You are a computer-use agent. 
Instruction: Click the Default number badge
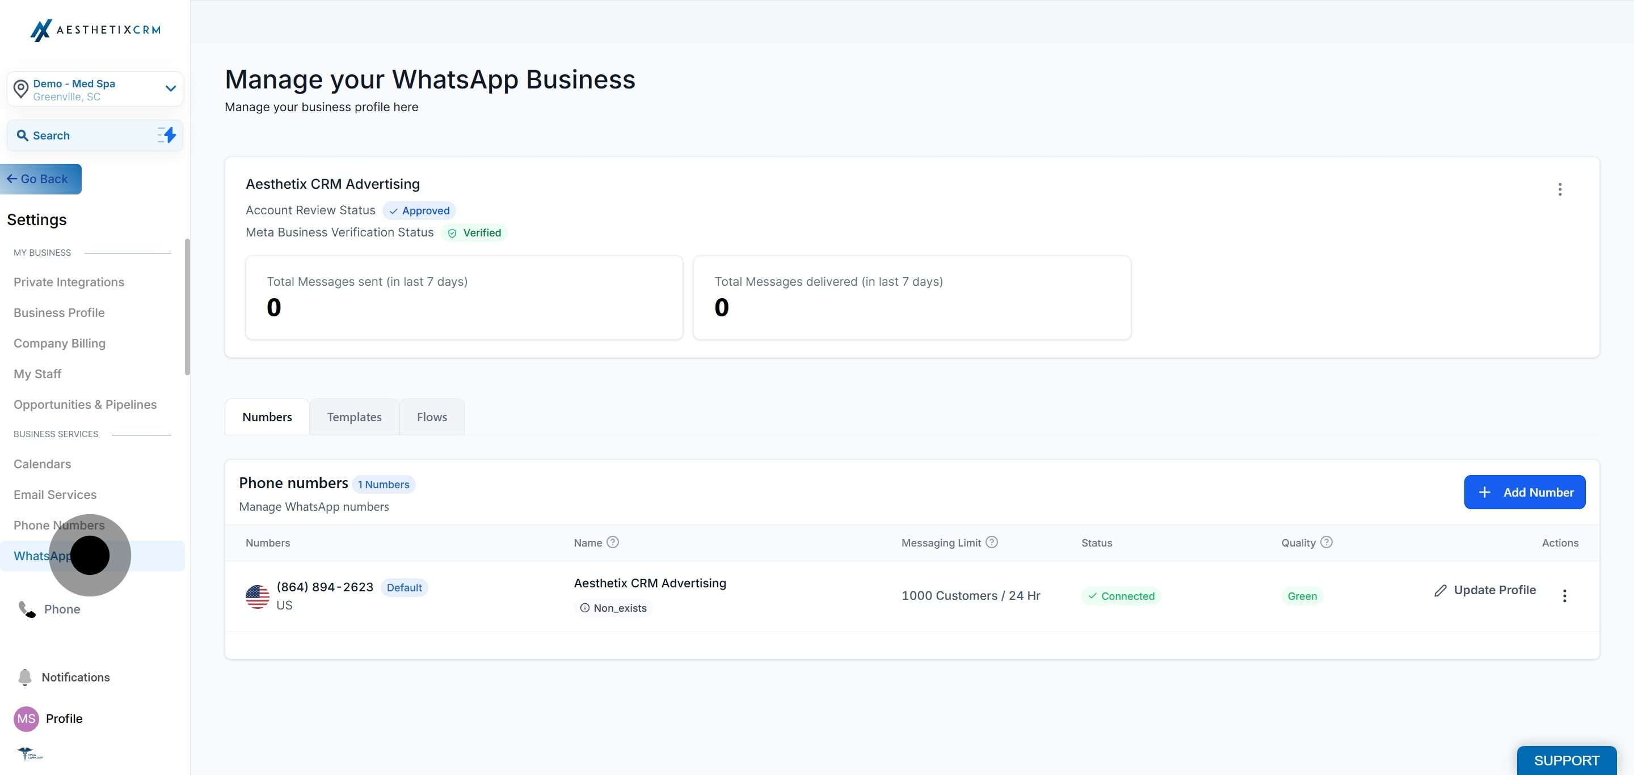[x=404, y=588]
